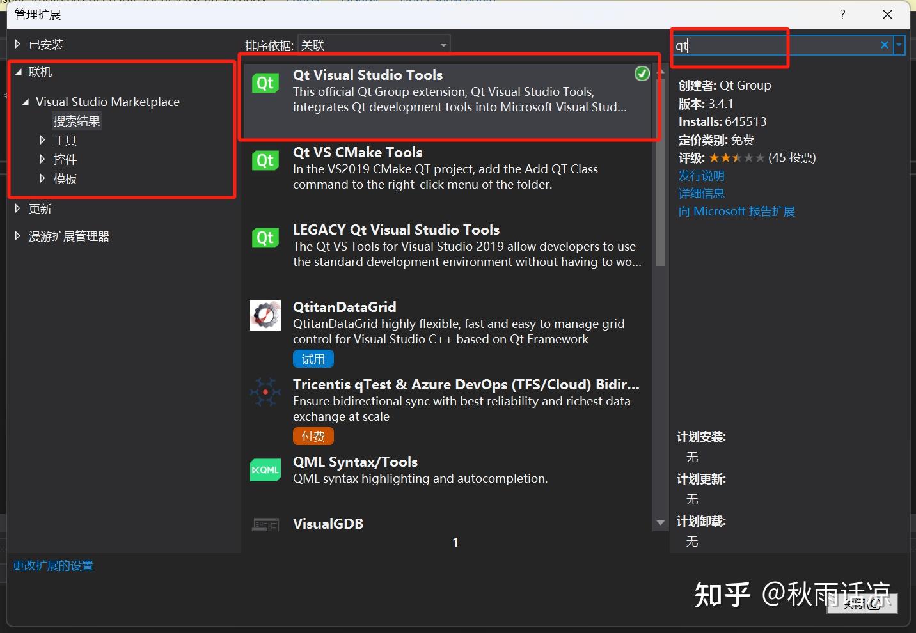This screenshot has width=916, height=633.
Task: Clear the search box with the X icon
Action: [884, 45]
